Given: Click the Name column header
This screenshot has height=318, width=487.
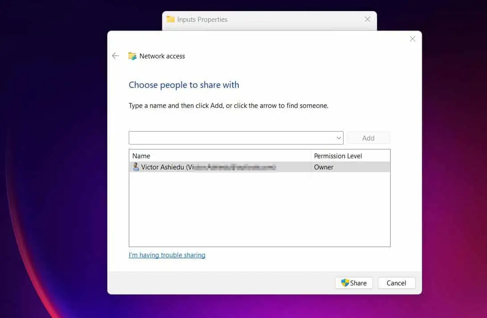Looking at the screenshot, I should tap(220, 156).
